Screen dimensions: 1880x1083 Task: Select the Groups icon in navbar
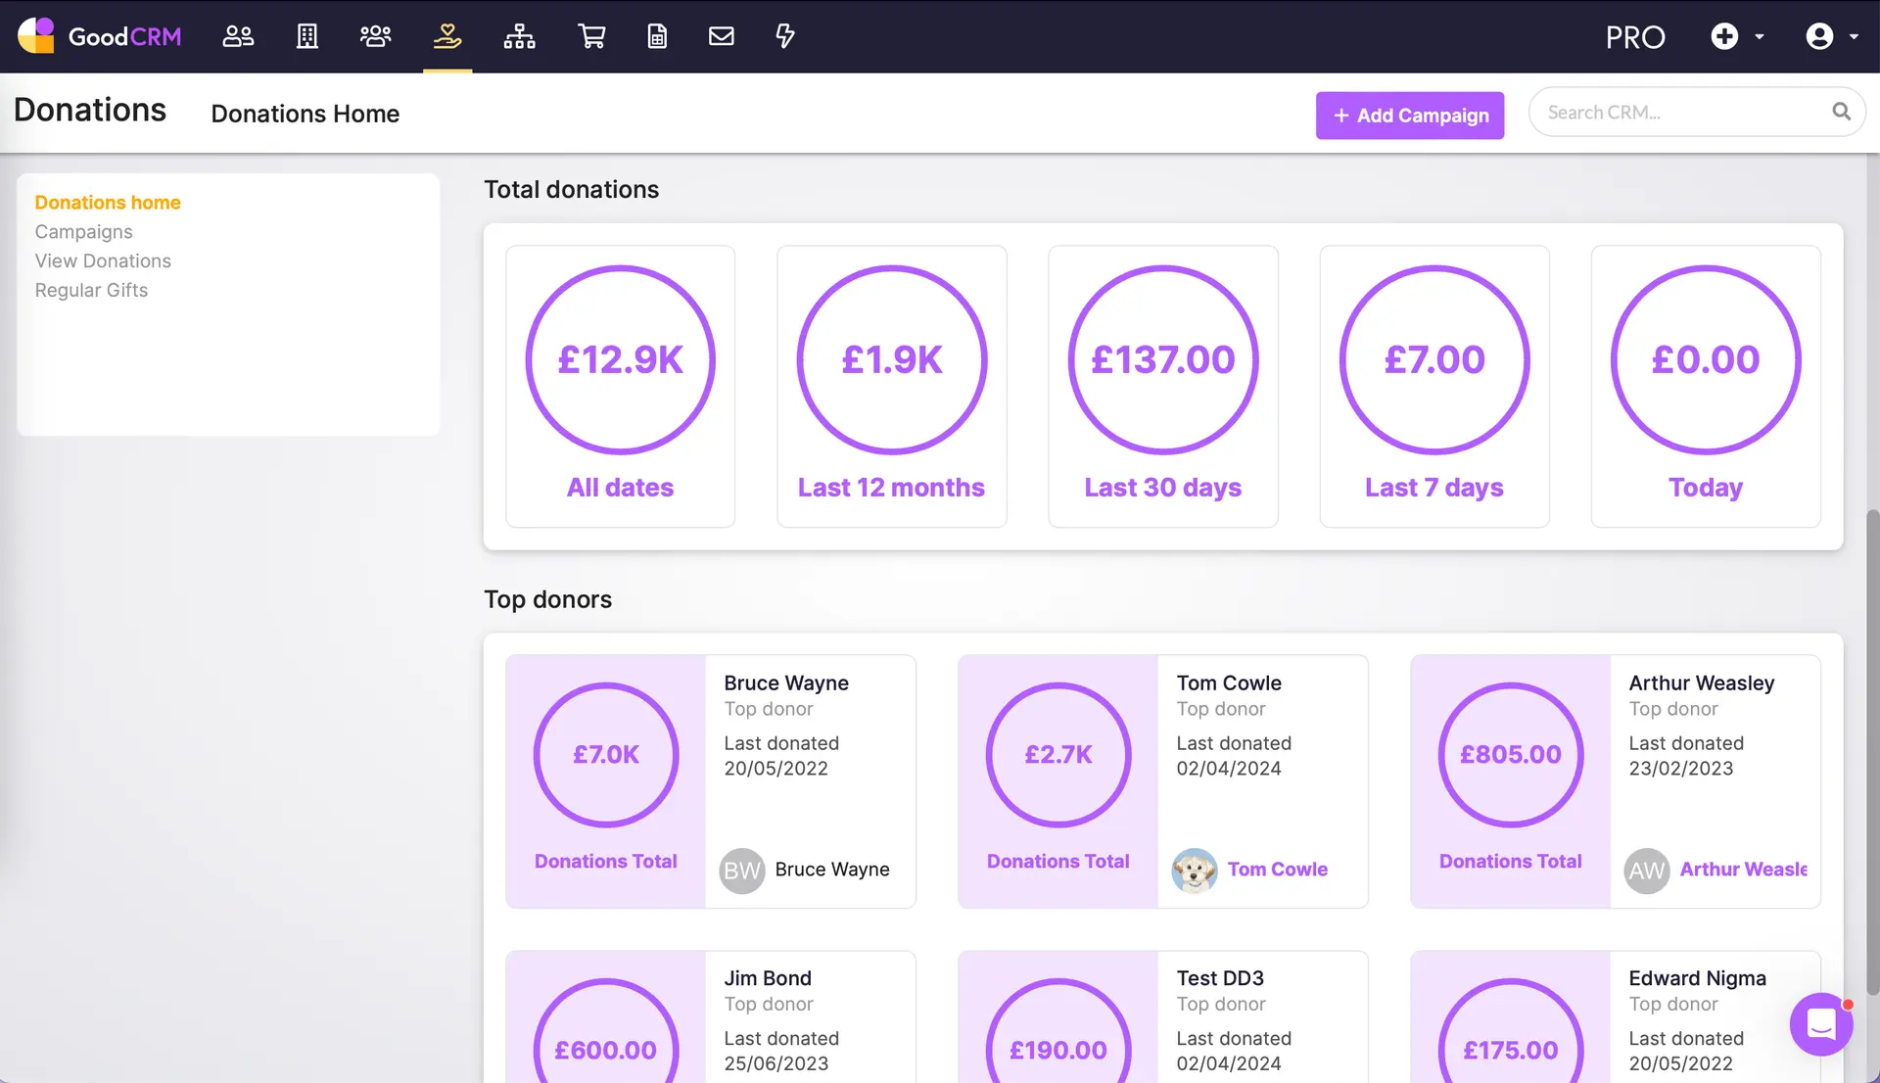[x=376, y=36]
